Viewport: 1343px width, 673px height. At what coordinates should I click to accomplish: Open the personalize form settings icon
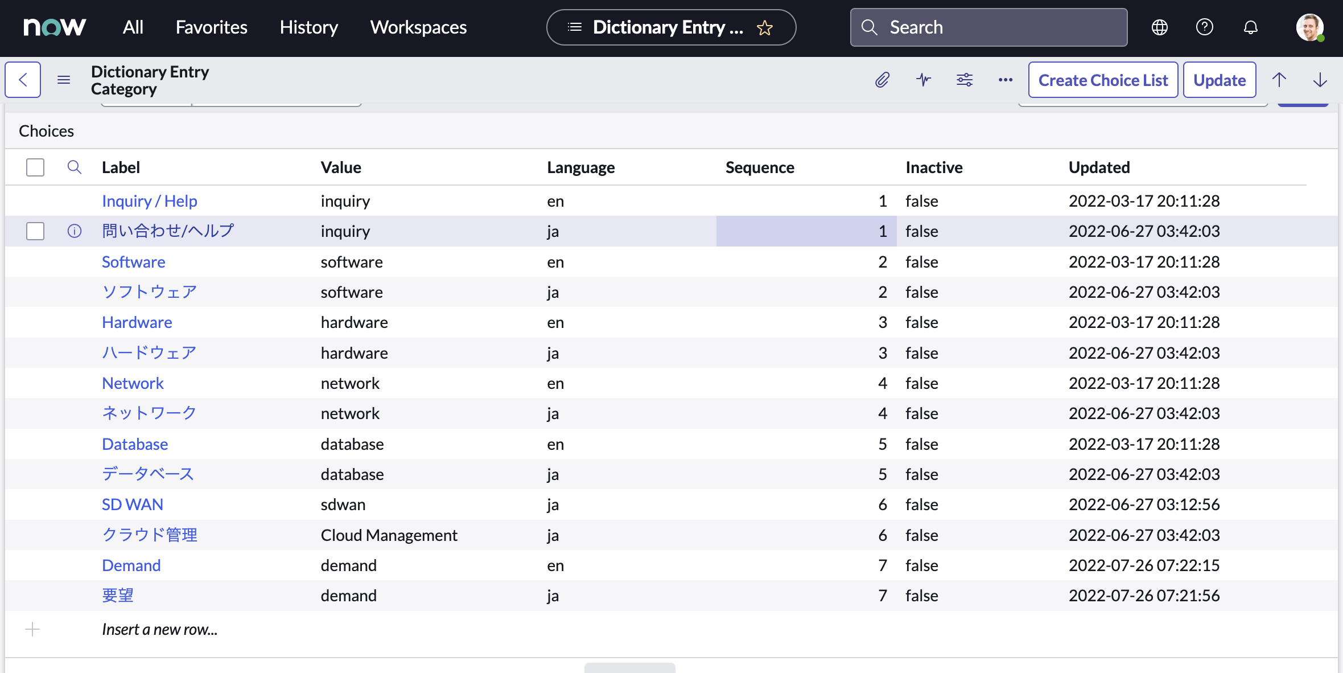pos(965,80)
